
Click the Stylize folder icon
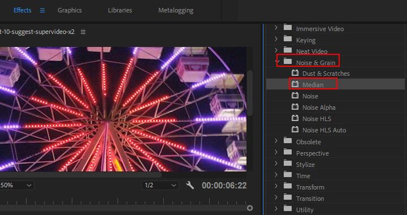pyautogui.click(x=288, y=164)
